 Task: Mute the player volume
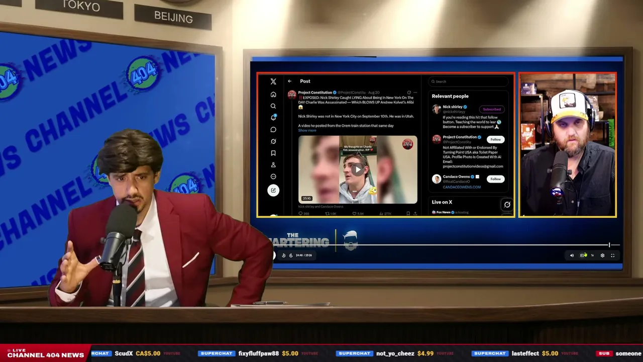pyautogui.click(x=572, y=255)
